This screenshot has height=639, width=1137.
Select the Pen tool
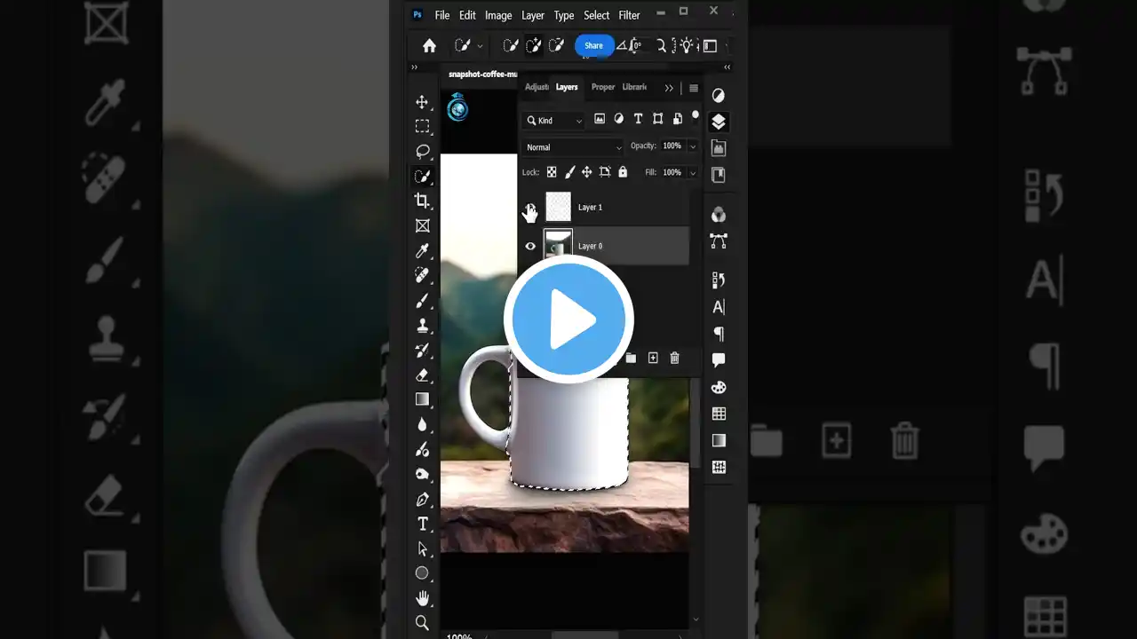pyautogui.click(x=423, y=500)
